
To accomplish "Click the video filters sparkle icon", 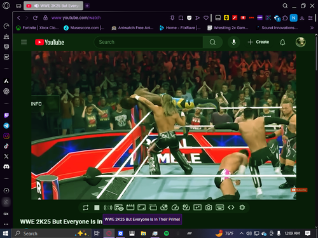I will tap(197, 208).
